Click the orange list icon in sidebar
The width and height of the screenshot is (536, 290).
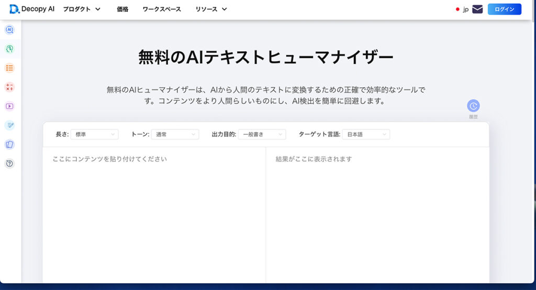pos(9,68)
